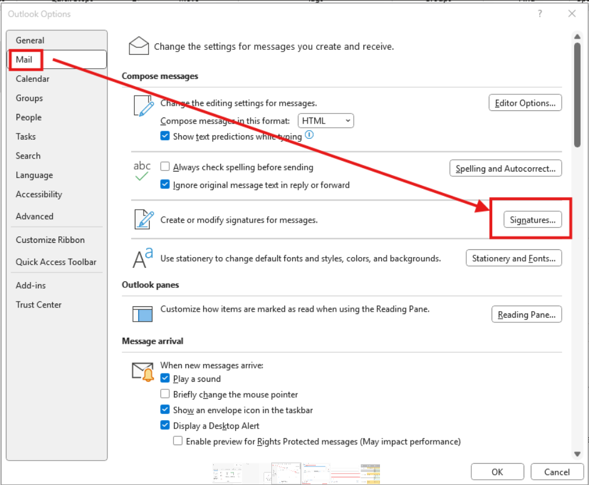Open the Reading Pane settings button
This screenshot has height=485, width=589.
[x=527, y=315]
